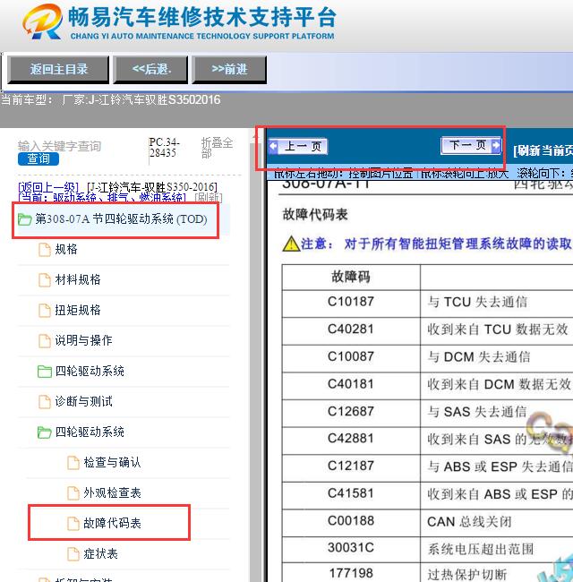Click the page icon beside 诊断与测试
The height and width of the screenshot is (582, 573).
45,402
